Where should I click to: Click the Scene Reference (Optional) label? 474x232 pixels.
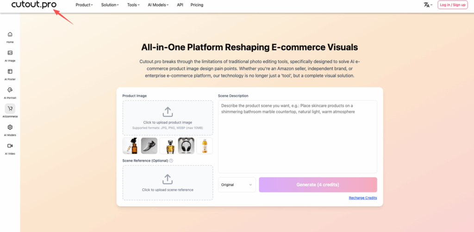145,161
